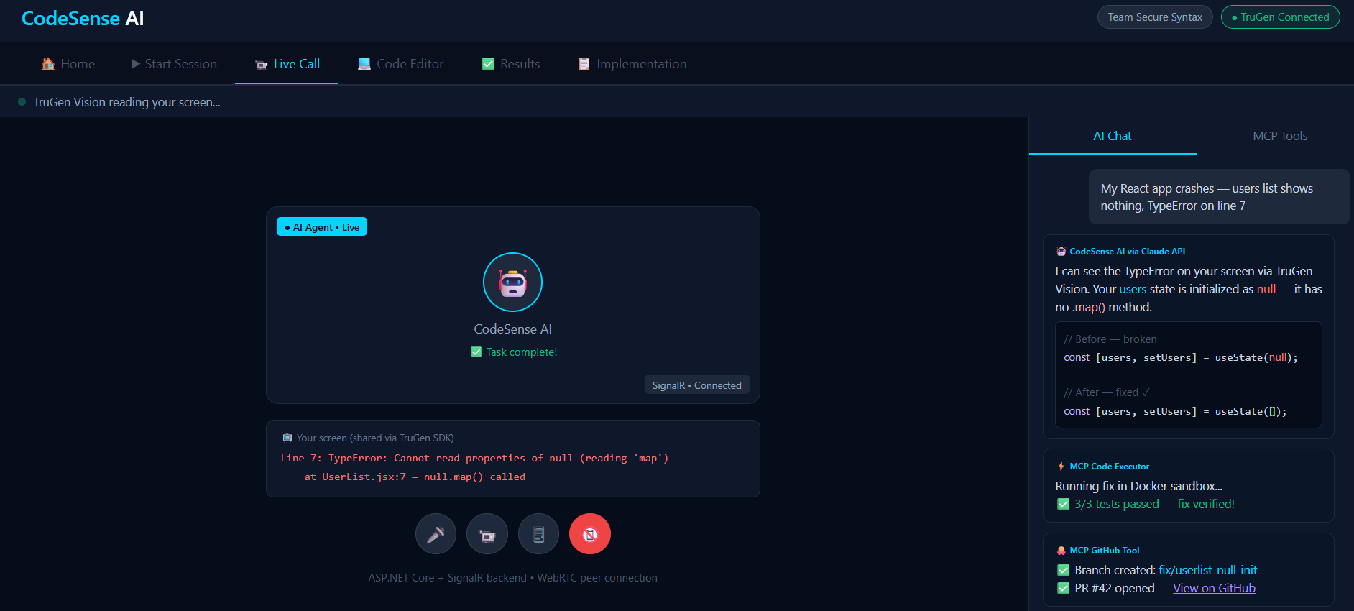Click the useState(null) broken code line
This screenshot has width=1354, height=611.
1181,357
